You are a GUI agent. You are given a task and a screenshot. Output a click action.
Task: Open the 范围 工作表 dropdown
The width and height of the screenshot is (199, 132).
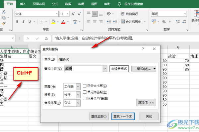pos(78,87)
